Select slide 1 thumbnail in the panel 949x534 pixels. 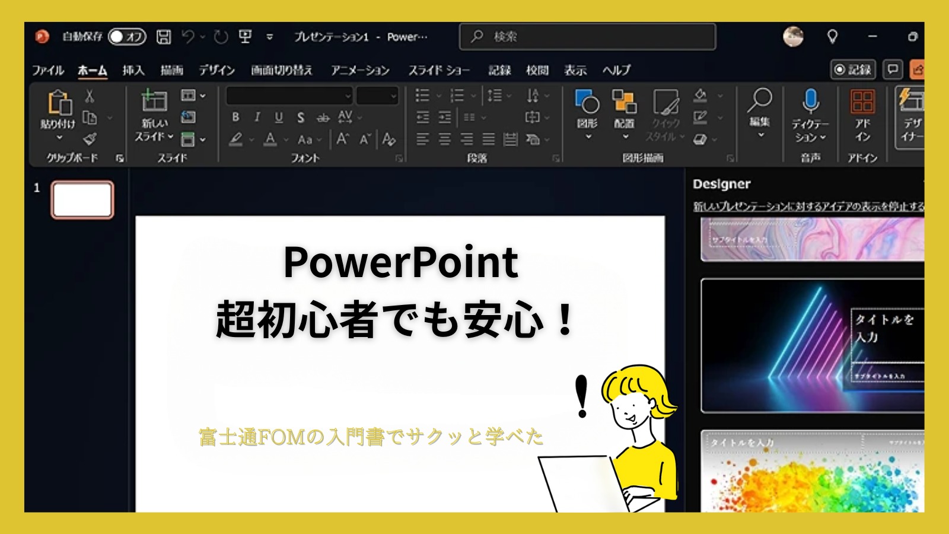[x=82, y=200]
